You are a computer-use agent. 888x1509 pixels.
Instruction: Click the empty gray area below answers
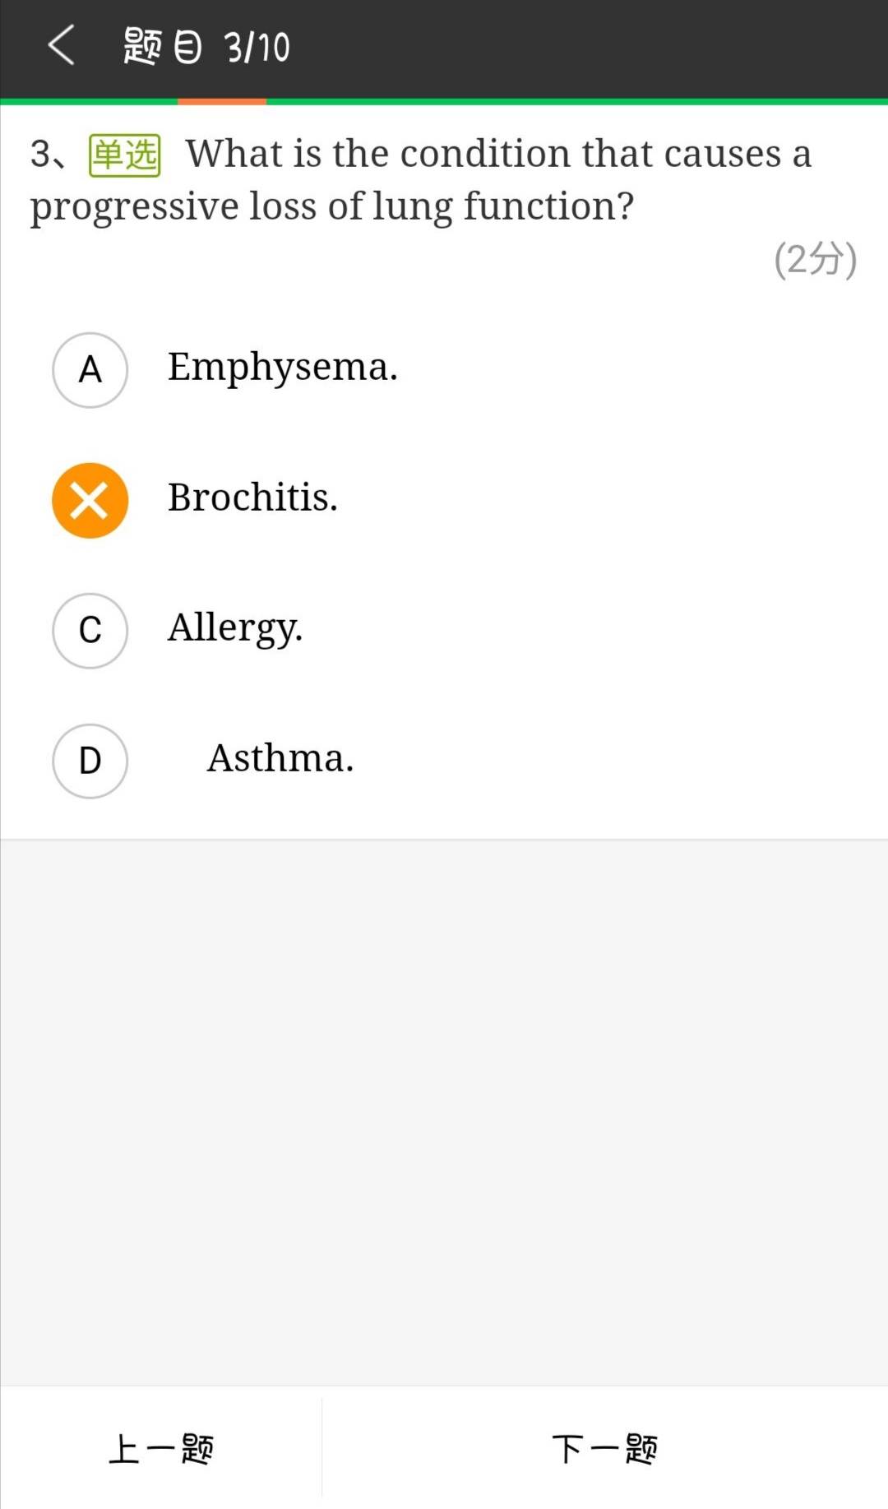click(444, 1110)
